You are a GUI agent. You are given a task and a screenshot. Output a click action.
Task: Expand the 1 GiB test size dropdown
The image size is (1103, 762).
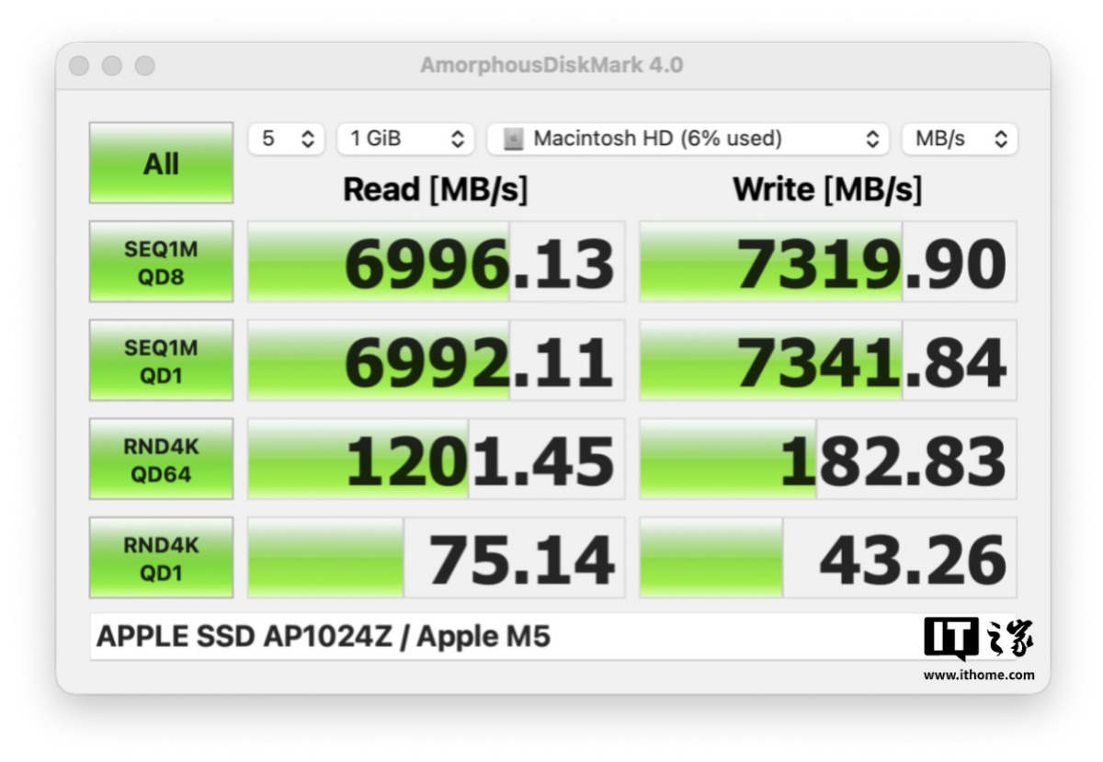(405, 139)
